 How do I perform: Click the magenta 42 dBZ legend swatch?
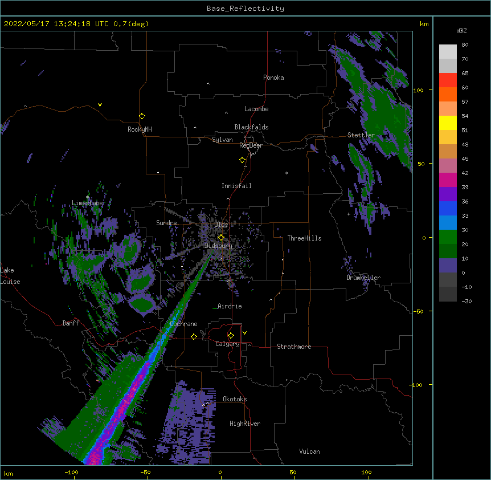[448, 180]
